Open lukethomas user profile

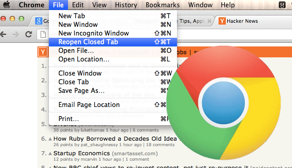coord(92,130)
